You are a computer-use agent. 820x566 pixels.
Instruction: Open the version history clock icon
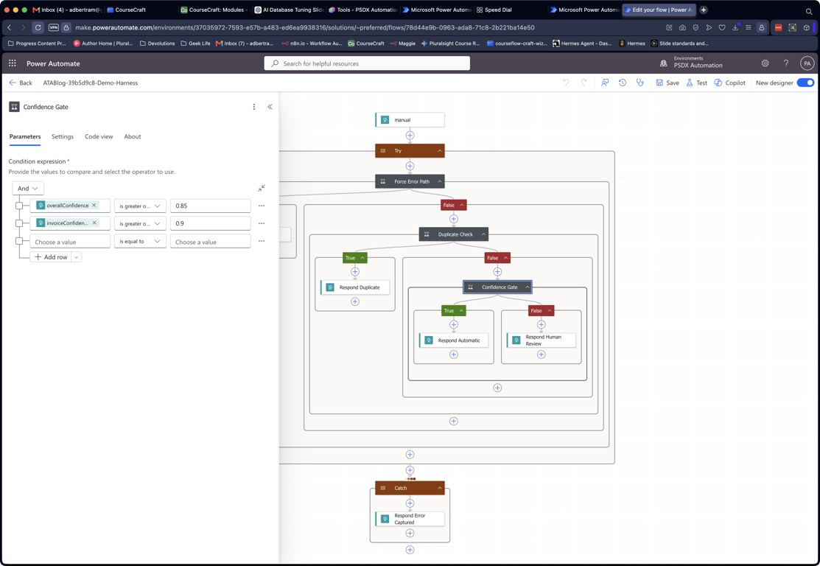point(623,83)
